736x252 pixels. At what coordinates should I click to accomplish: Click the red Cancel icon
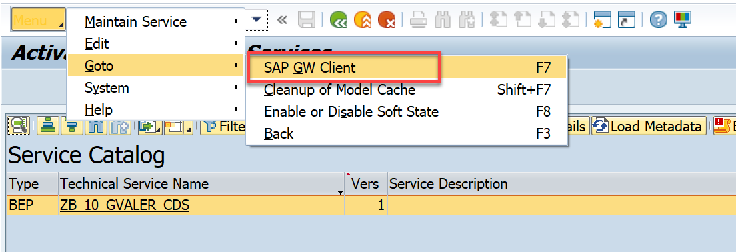click(387, 20)
